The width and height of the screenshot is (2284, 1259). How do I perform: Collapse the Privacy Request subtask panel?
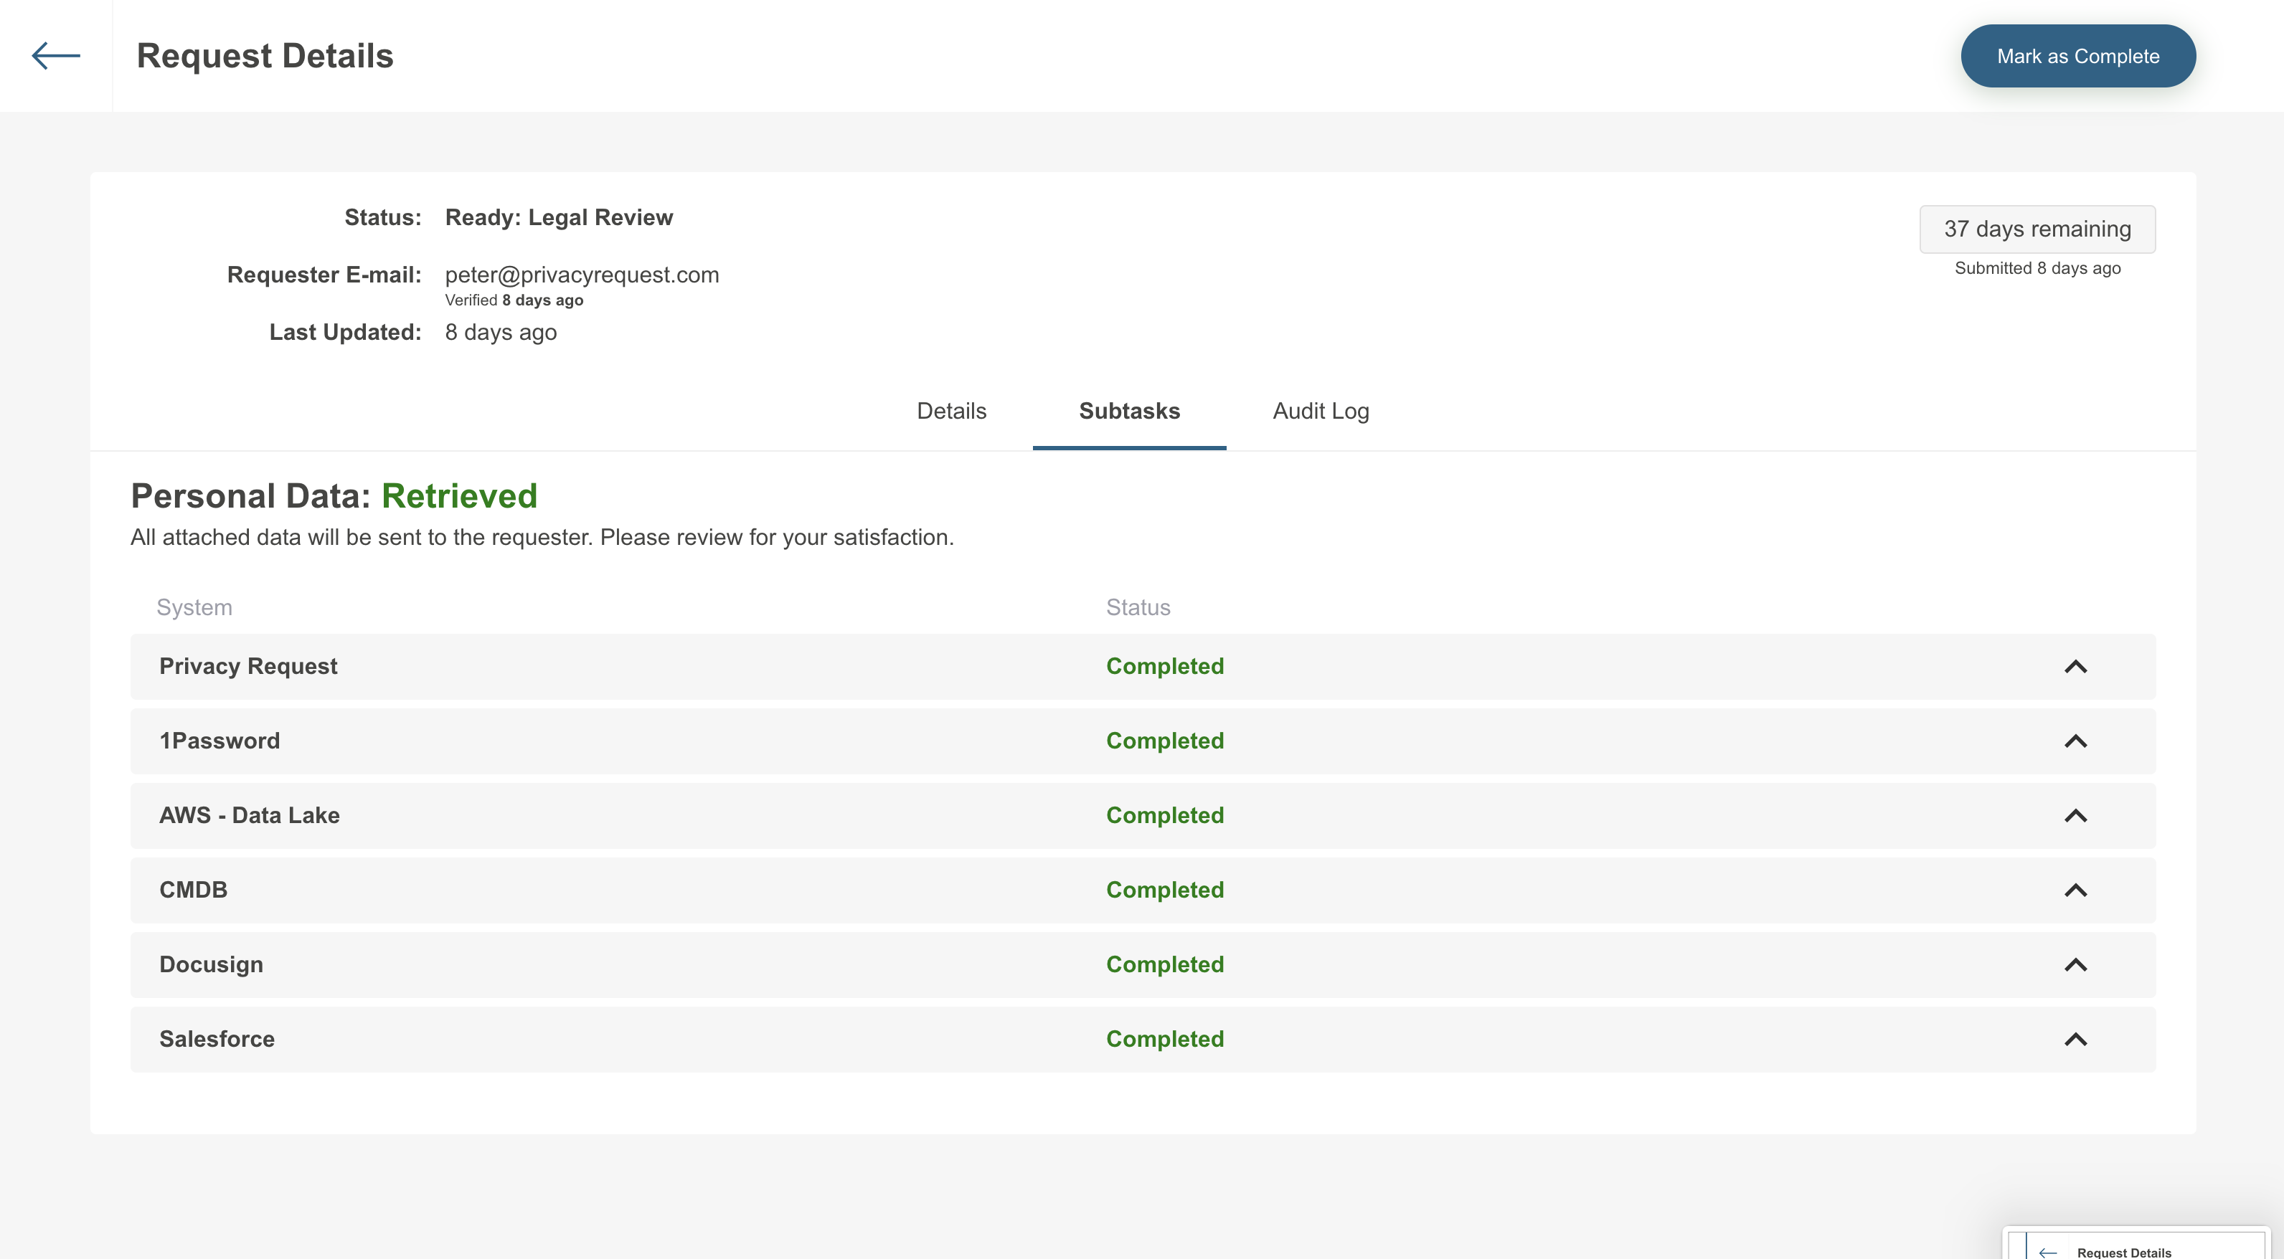(x=2077, y=666)
